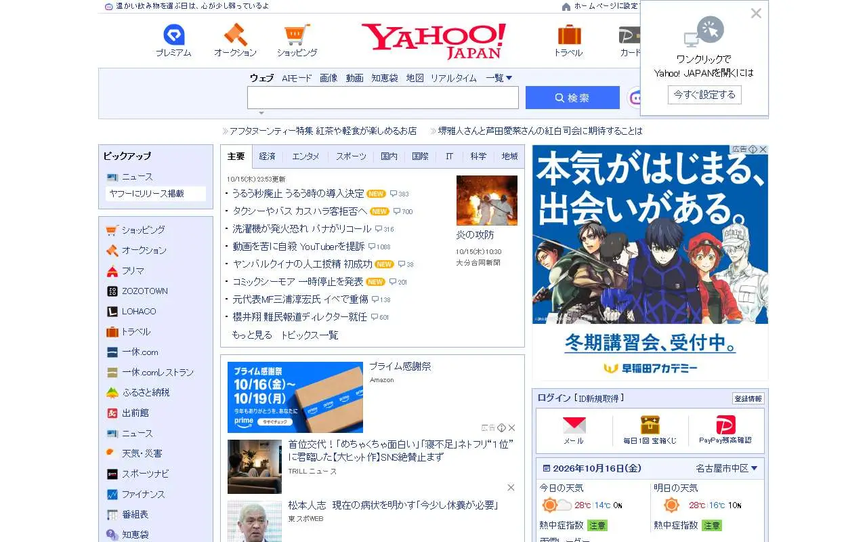Open the Travel suitcase icon in header

point(569,35)
